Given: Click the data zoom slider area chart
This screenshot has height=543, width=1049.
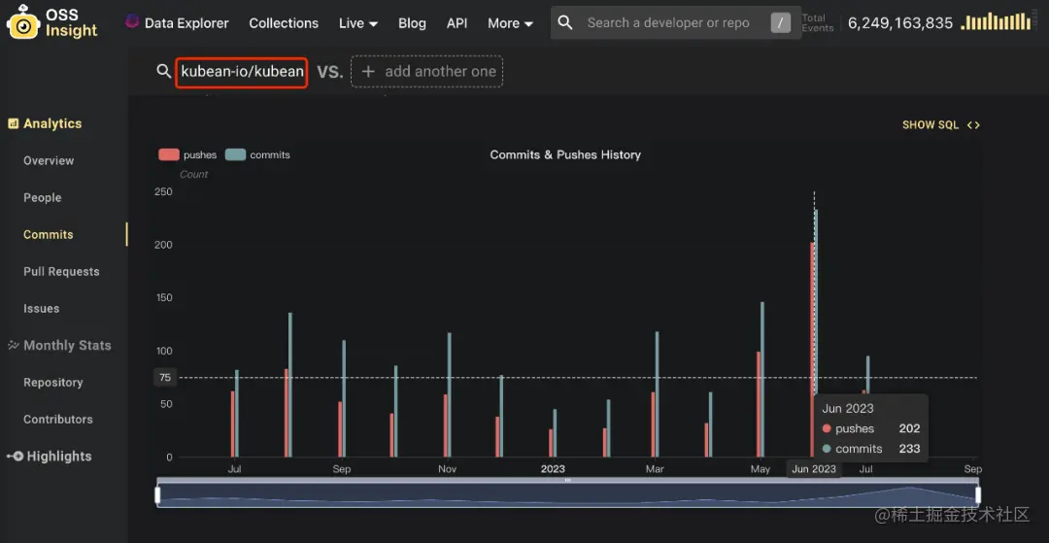Looking at the screenshot, I should 568,495.
